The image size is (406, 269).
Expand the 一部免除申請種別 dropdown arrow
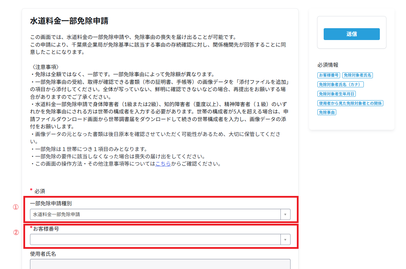(x=285, y=214)
